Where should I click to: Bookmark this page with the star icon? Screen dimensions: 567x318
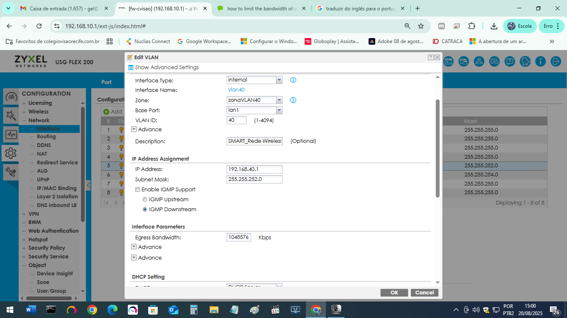pos(421,26)
